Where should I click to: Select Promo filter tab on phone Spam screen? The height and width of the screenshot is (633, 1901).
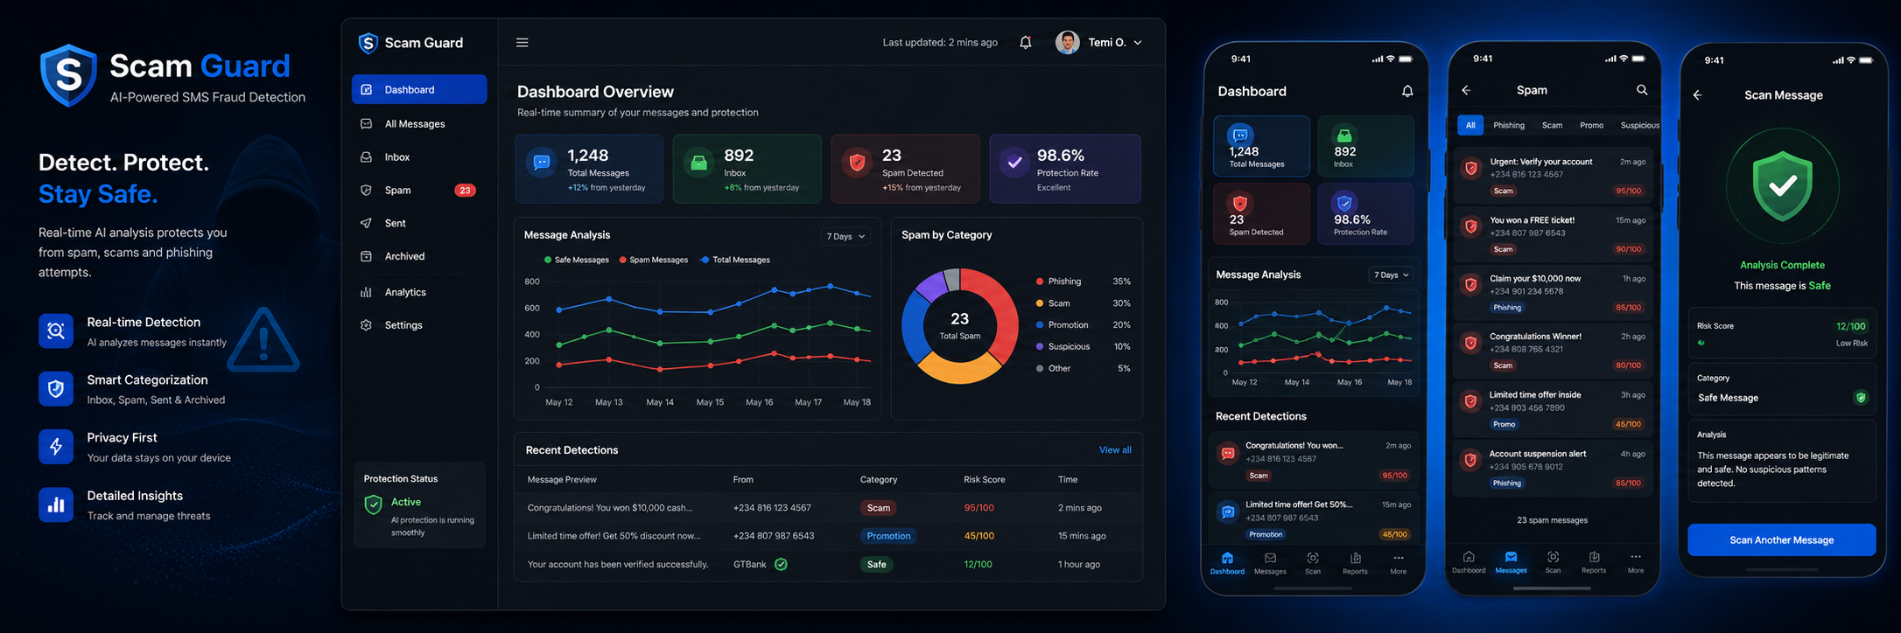[1591, 125]
